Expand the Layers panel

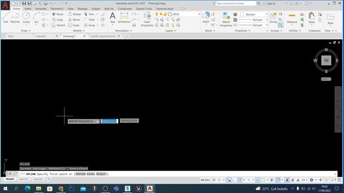(170, 31)
